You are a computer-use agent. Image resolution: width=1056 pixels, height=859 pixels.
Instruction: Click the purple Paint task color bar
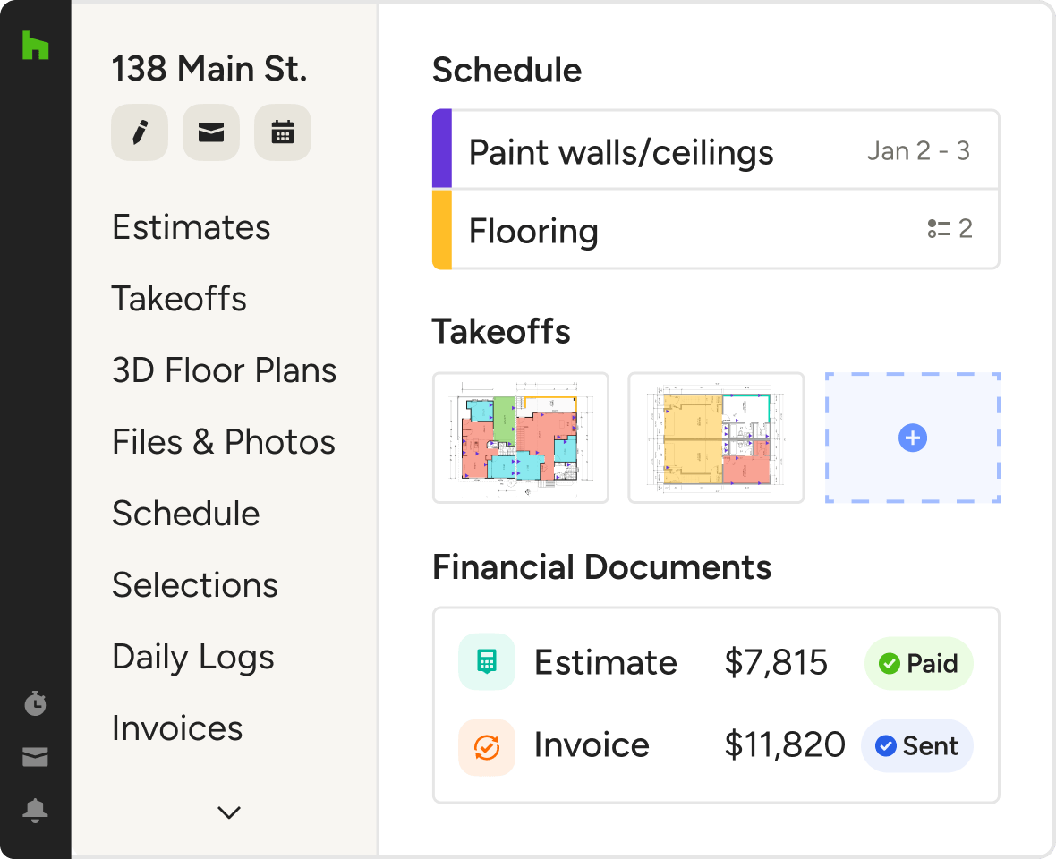click(441, 149)
